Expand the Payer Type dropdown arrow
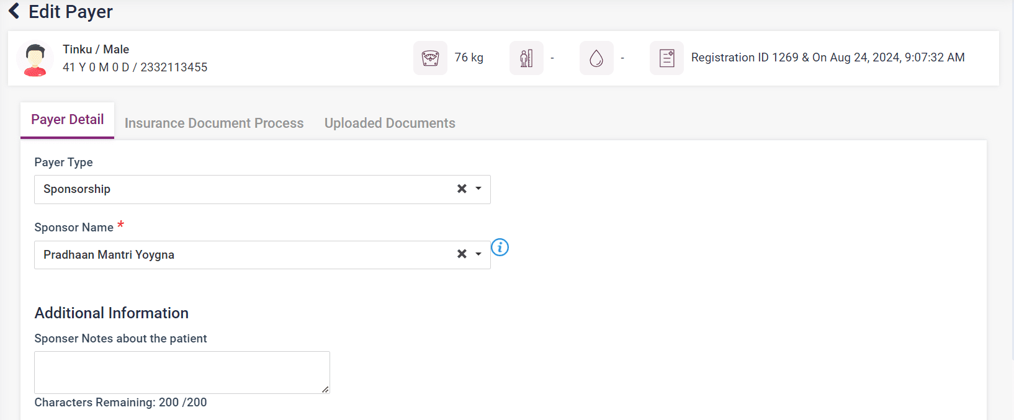 [478, 189]
